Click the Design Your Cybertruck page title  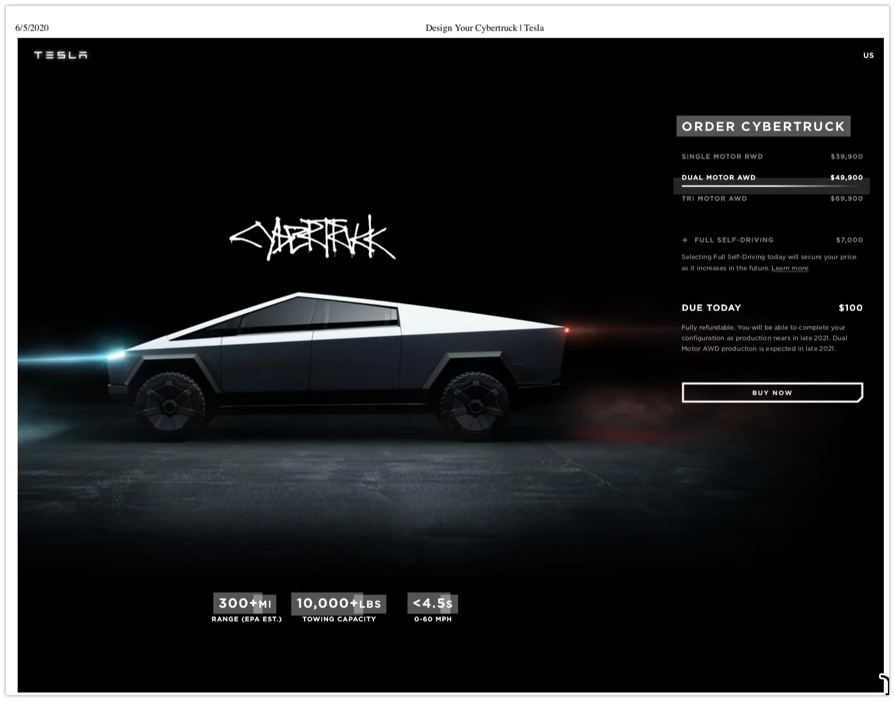pyautogui.click(x=485, y=28)
